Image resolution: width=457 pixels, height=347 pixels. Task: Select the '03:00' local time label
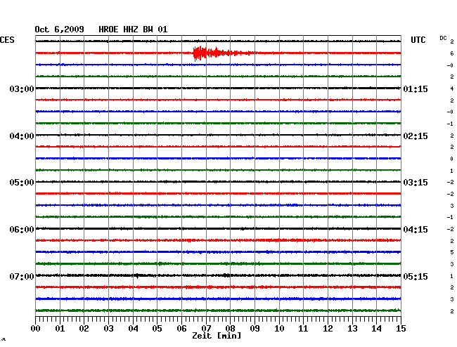point(22,89)
